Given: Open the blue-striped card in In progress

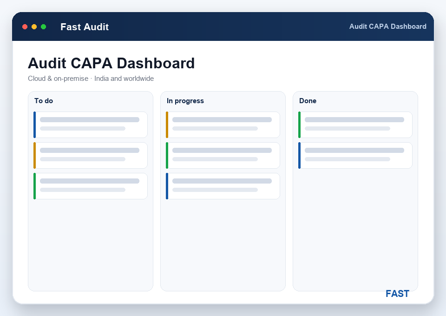Looking at the screenshot, I should [x=223, y=186].
